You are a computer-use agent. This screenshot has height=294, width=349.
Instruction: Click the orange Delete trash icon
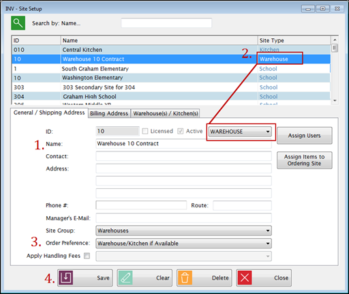[185, 278]
